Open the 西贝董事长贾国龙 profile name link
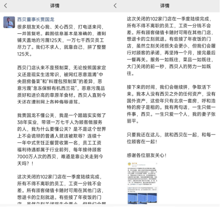The image size is (220, 207). coord(36,19)
